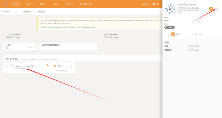Click the 已插入 flag tag
This screenshot has height=118, width=222.
click(169, 27)
